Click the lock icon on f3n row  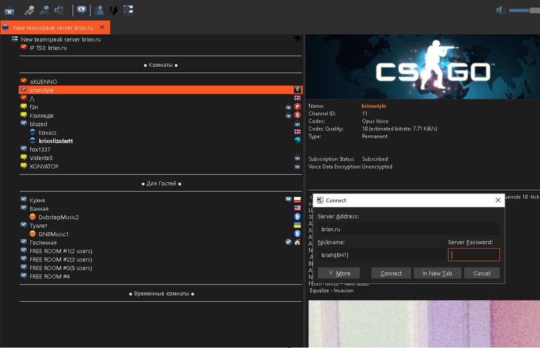pos(288,107)
